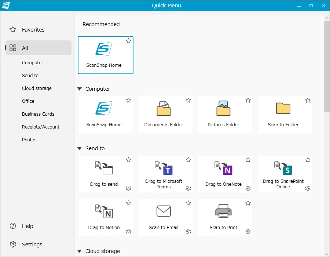Collapse the Computer section
Image resolution: width=330 pixels, height=257 pixels.
pos(79,89)
